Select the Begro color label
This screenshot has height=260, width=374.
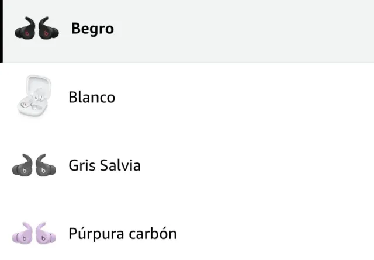(x=92, y=29)
